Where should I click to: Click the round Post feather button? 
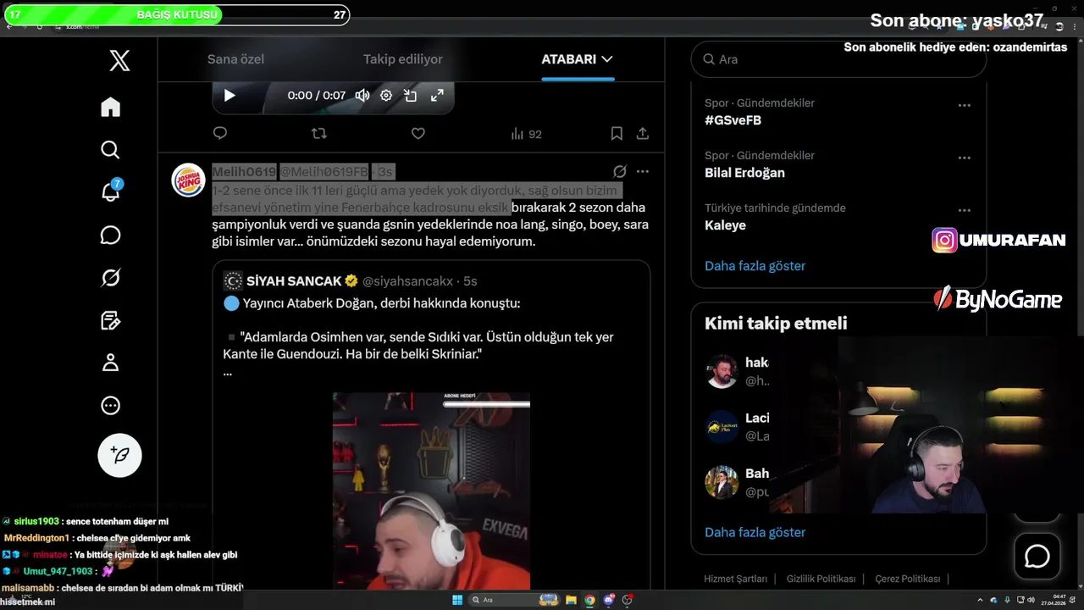click(120, 456)
